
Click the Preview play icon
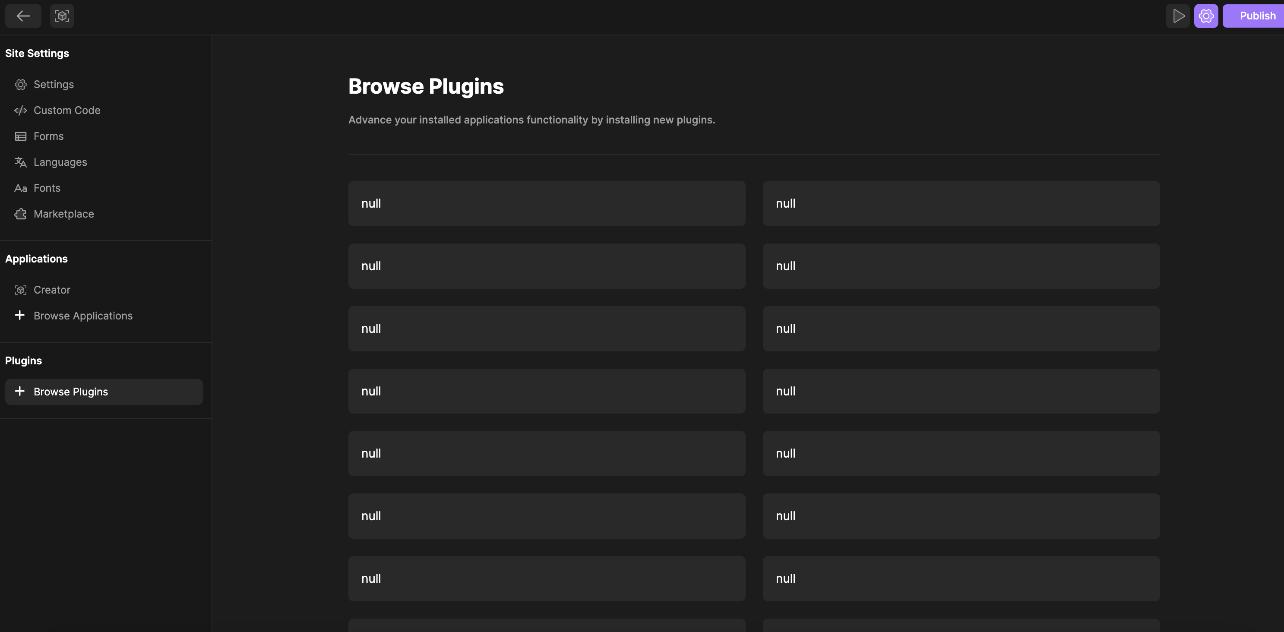coord(1178,16)
